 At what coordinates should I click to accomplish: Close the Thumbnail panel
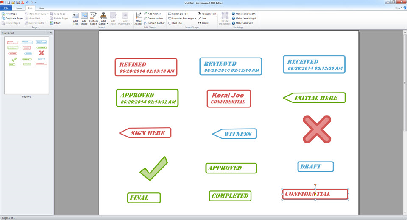tap(51, 33)
